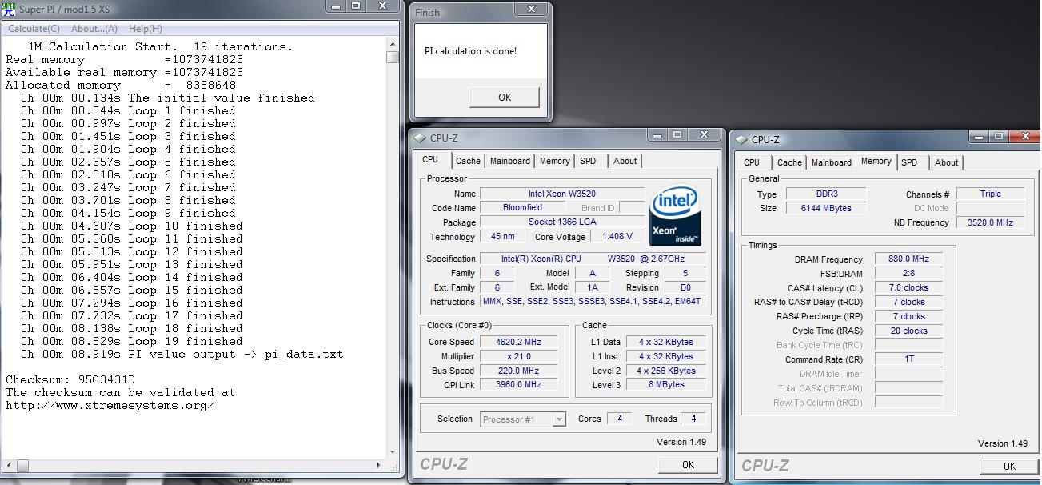Click the 45 nm technology value
The height and width of the screenshot is (485, 1042).
pos(502,237)
